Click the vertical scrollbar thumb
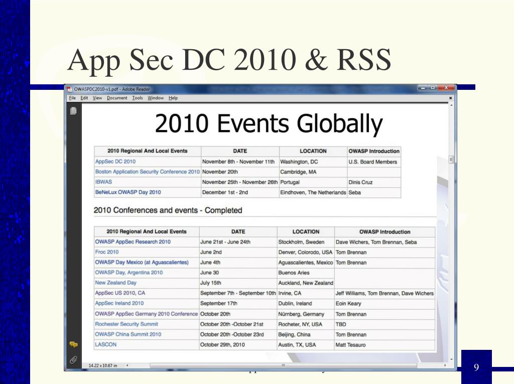Viewport: 514px width, 384px height. pyautogui.click(x=451, y=160)
